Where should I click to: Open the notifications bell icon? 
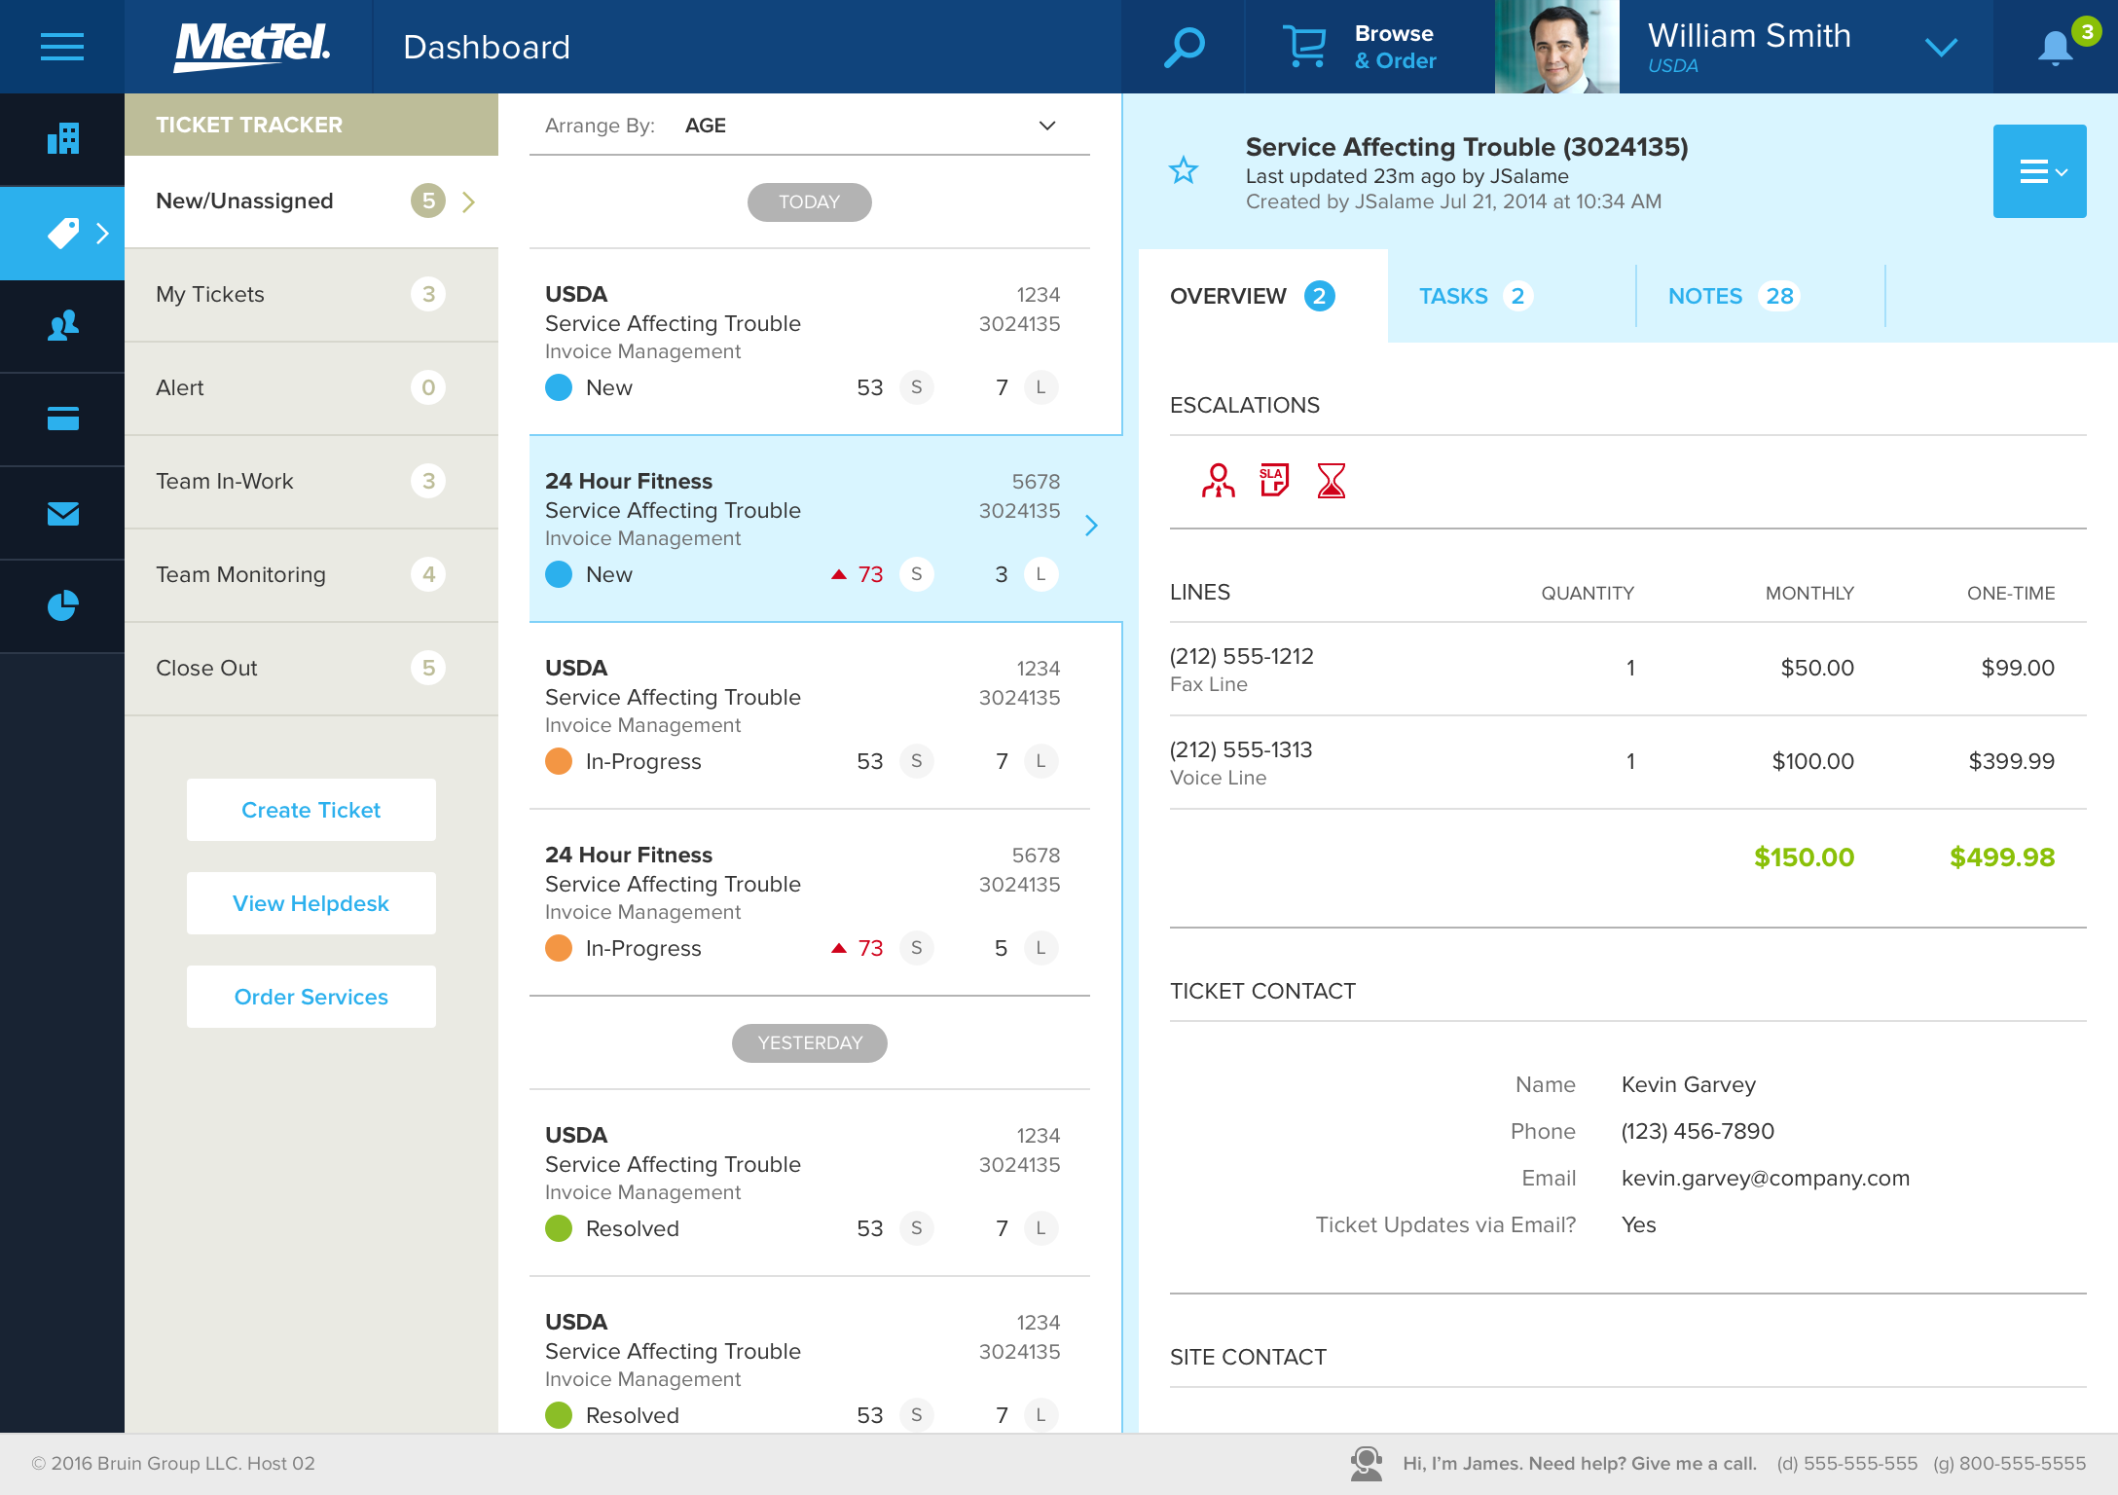pos(2055,48)
